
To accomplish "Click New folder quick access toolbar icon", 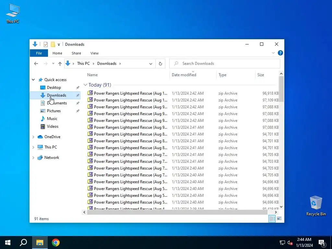I will pos(53,44).
